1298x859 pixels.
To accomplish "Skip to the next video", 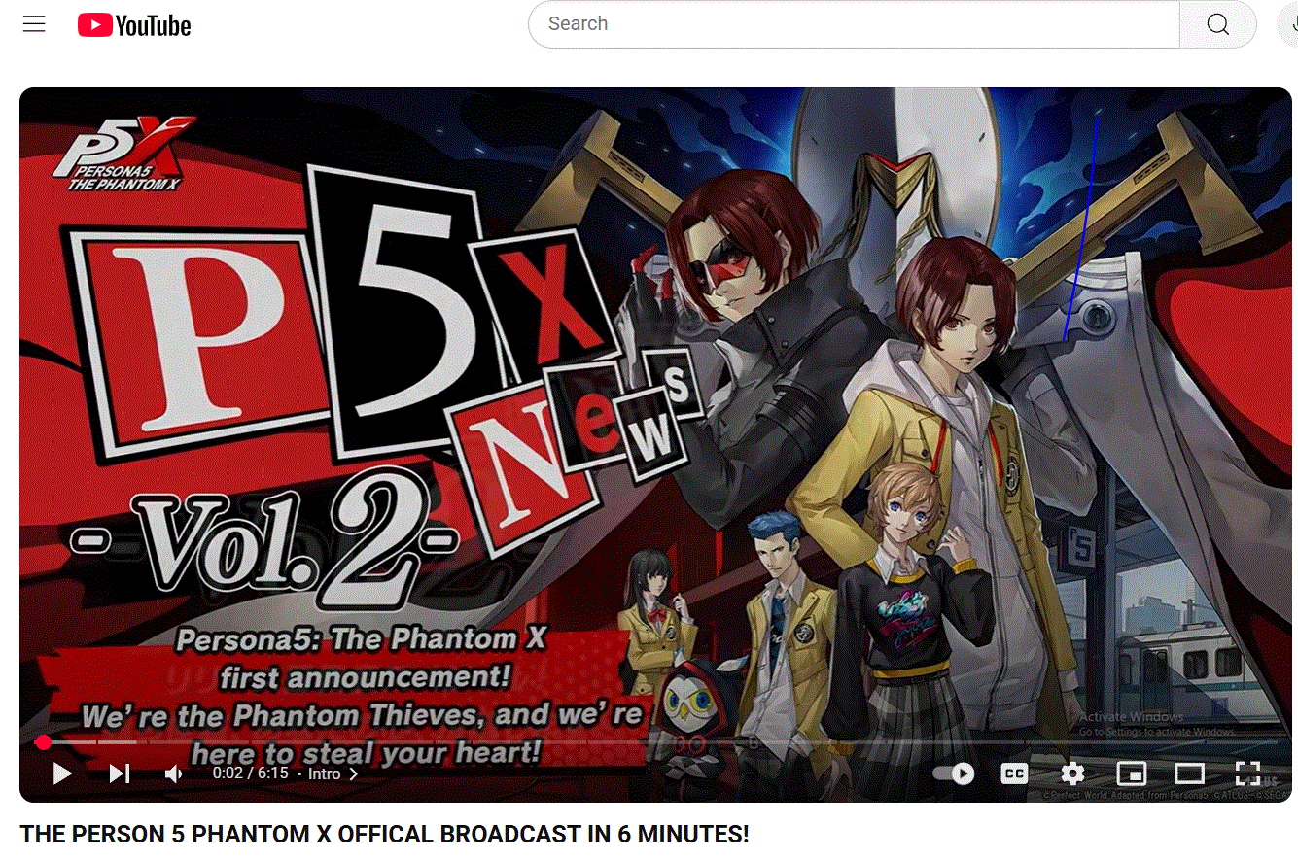I will (x=120, y=773).
